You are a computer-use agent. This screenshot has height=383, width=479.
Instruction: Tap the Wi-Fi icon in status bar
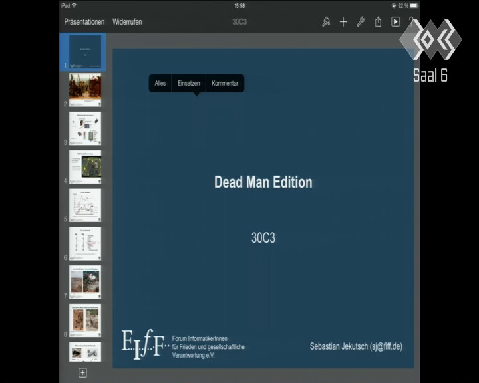point(74,5)
